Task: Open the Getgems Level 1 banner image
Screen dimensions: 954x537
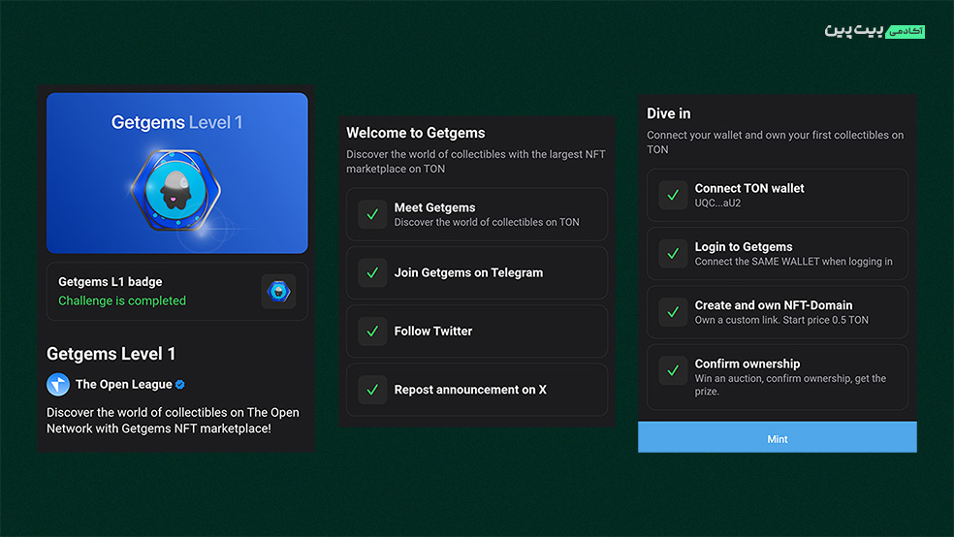Action: click(x=177, y=173)
